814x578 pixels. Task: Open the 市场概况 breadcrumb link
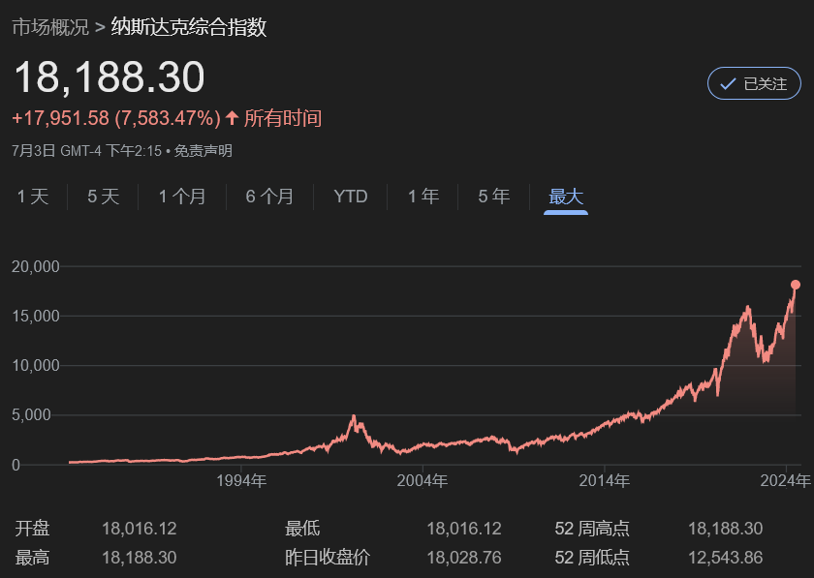click(x=50, y=27)
